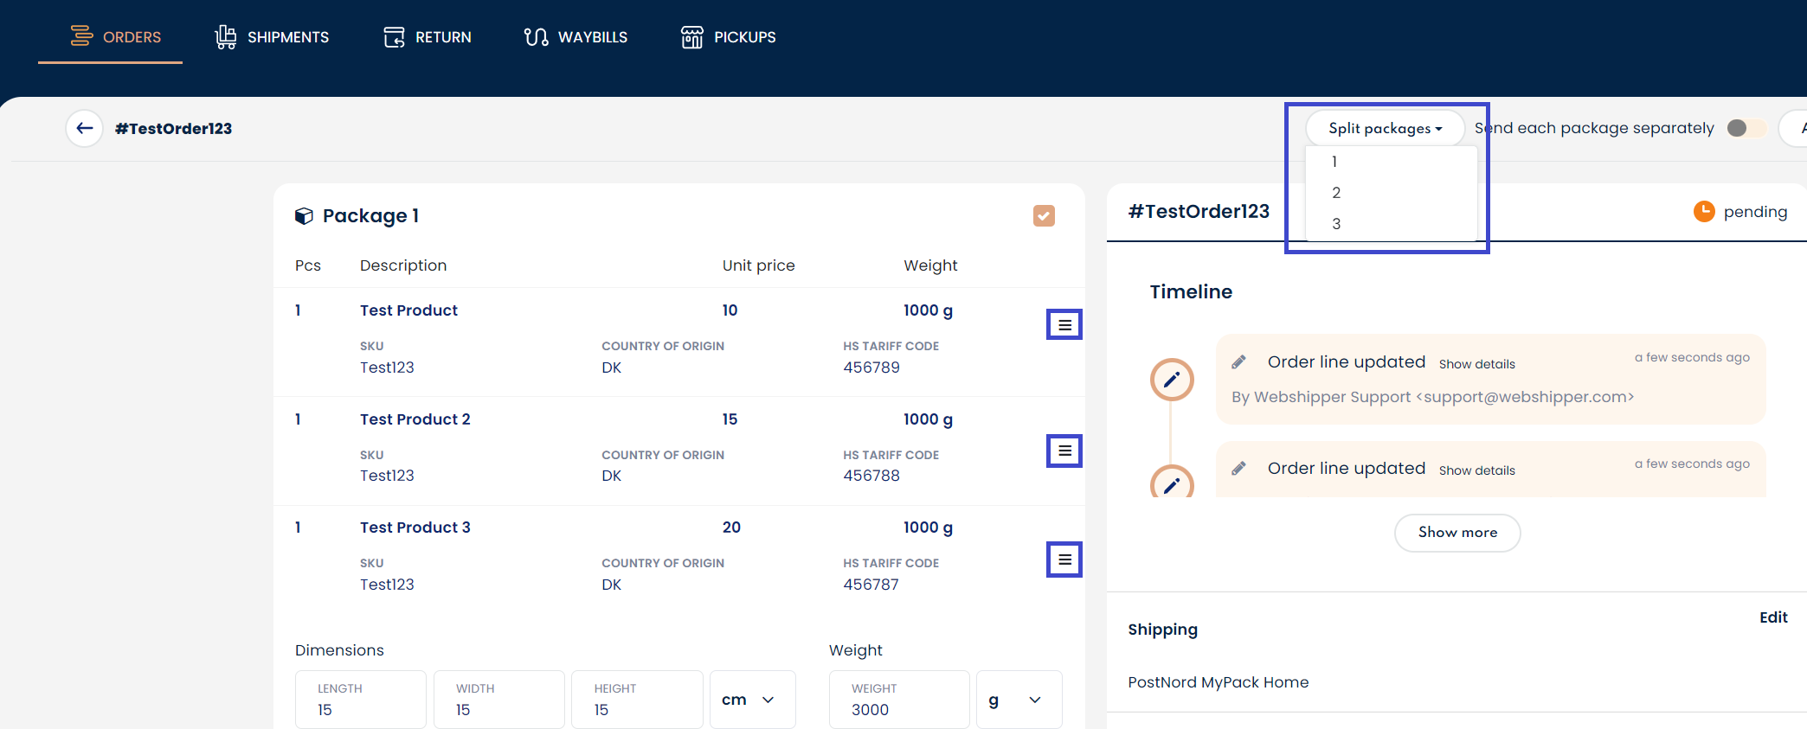Viewport: 1807px width, 729px height.
Task: Toggle the Package 1 checkbox
Action: [x=1044, y=216]
